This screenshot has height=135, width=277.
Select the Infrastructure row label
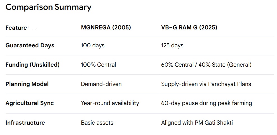click(x=25, y=122)
